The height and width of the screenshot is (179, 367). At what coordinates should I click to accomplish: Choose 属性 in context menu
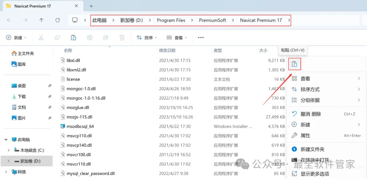click(x=326, y=136)
